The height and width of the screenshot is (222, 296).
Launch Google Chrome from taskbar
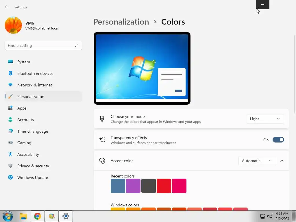(x=37, y=216)
